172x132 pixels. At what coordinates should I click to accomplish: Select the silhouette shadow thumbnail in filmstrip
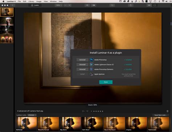pyautogui.click(x=7, y=12)
